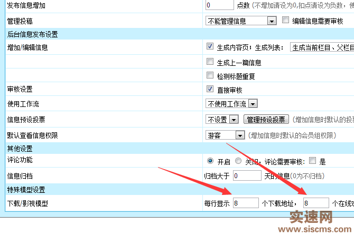Click the 评论功能 row label

point(20,160)
